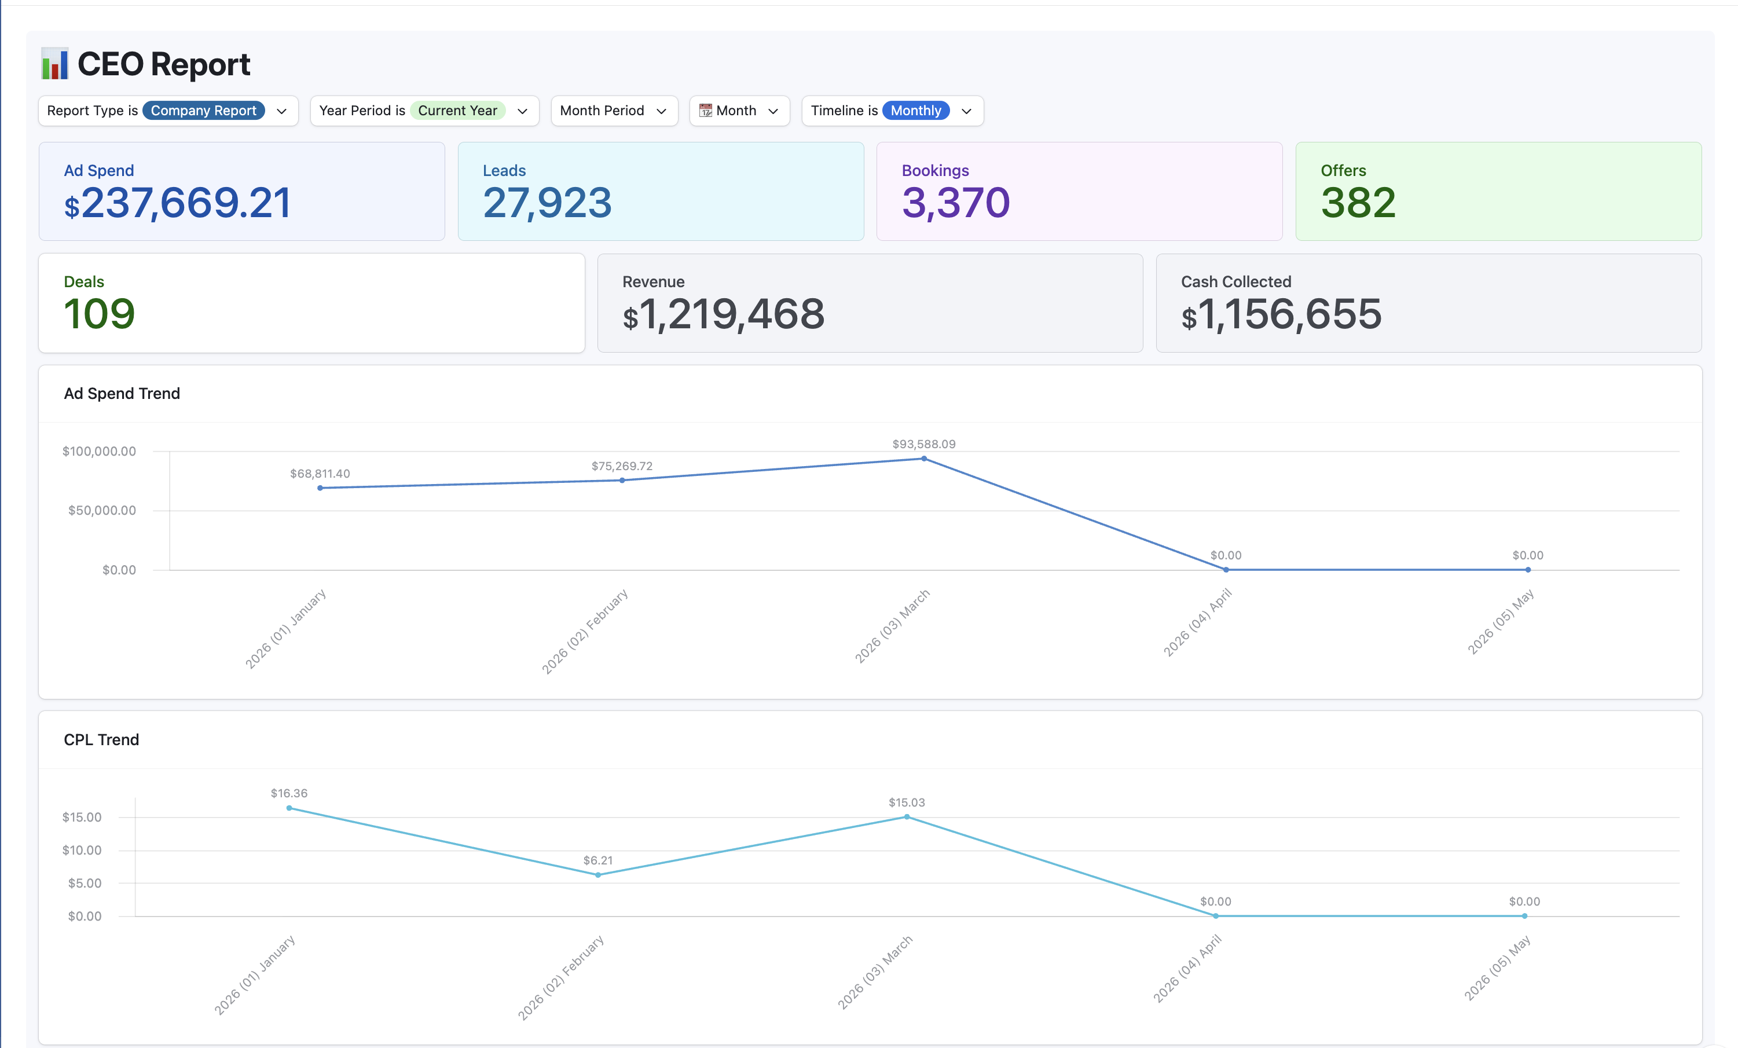Click 2026 (02) February label in Ad Spend chart

point(585,631)
